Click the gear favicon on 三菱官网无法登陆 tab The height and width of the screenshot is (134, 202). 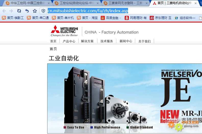(x=105, y=3)
